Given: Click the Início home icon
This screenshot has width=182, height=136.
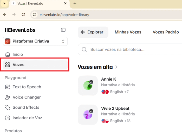Looking at the screenshot, I should (x=8, y=54).
